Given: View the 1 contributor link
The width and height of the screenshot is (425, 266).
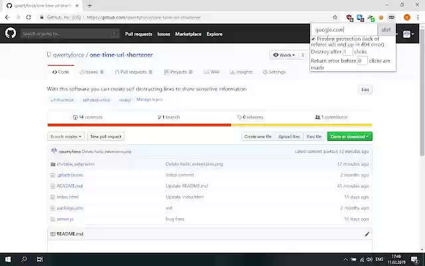Looking at the screenshot, I should point(331,117).
